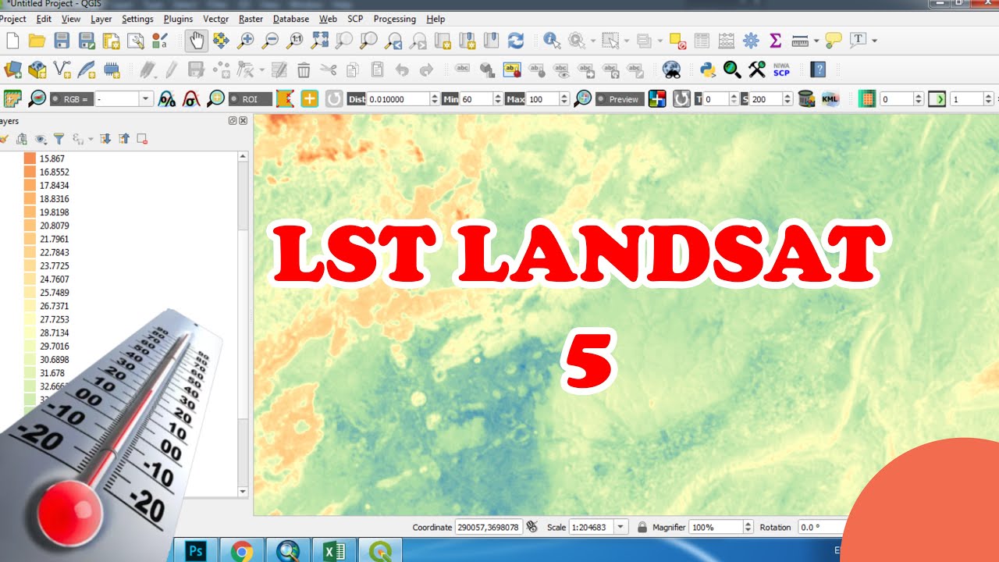Screen dimensions: 999x562
Task: Open the RGB band combination dropdown
Action: (x=146, y=99)
